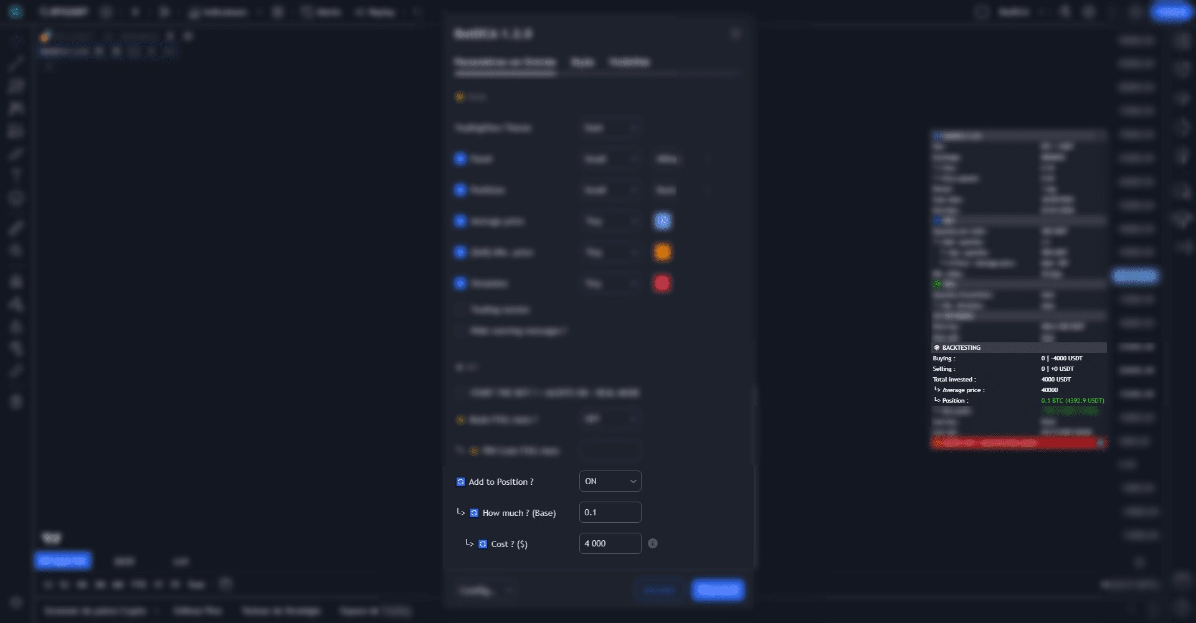This screenshot has height=623, width=1196.
Task: Click the icon beside 'Cost ? ($)'
Action: [x=483, y=544]
